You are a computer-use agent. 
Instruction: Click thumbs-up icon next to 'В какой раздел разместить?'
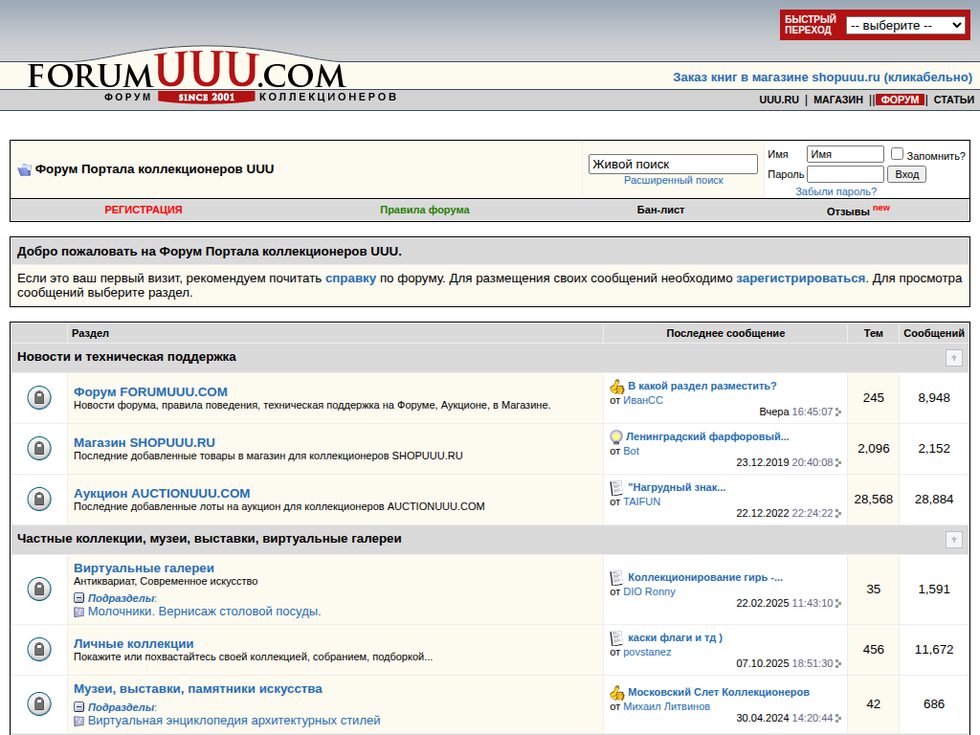pyautogui.click(x=617, y=387)
